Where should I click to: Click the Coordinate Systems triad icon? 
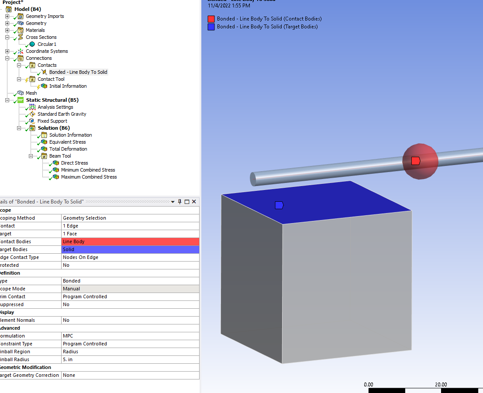(21, 51)
